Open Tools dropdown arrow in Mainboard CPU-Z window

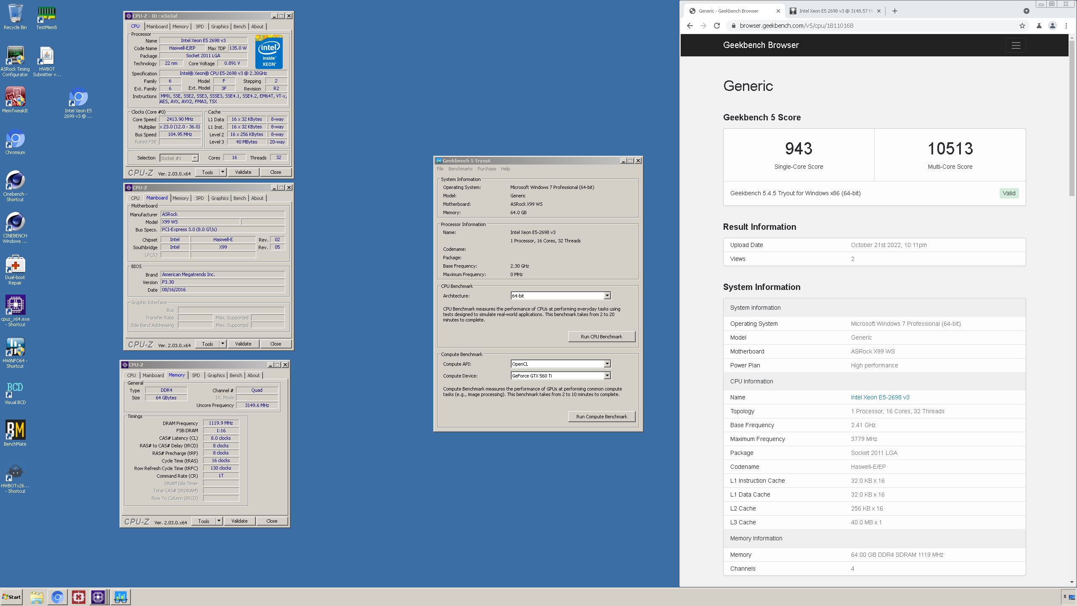(223, 344)
